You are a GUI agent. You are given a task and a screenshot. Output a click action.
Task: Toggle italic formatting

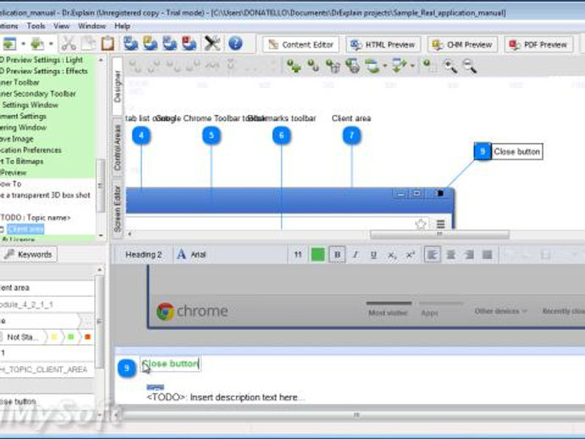355,255
